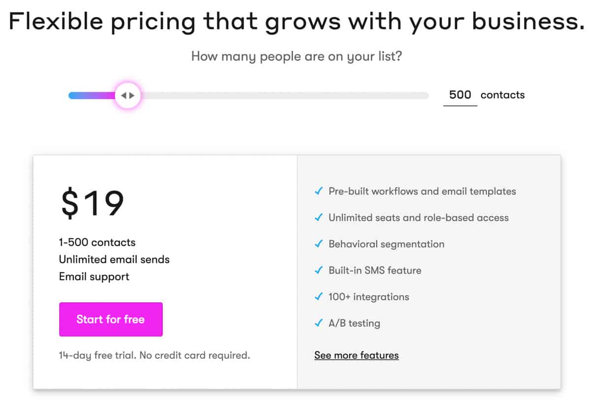
Task: Click the underlined 500 value to change it
Action: [460, 94]
